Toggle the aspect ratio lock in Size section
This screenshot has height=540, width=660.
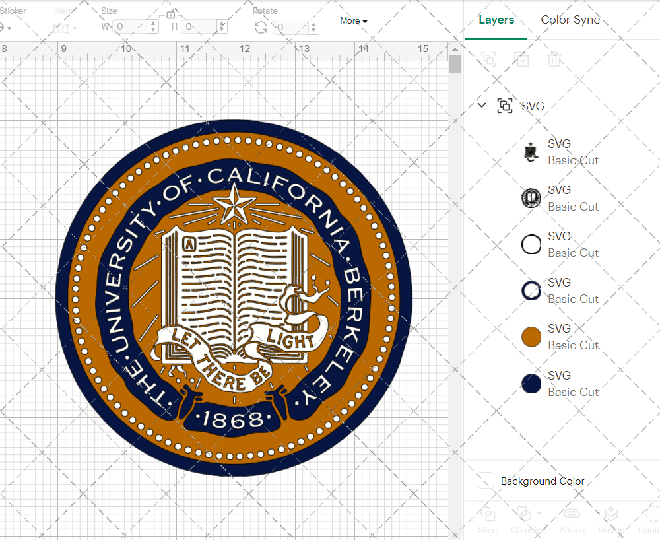(170, 14)
